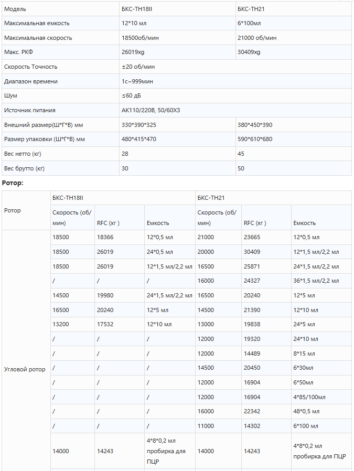Select the 48*0,5 мл capacity cell
This screenshot has height=471, width=354.
[x=306, y=411]
